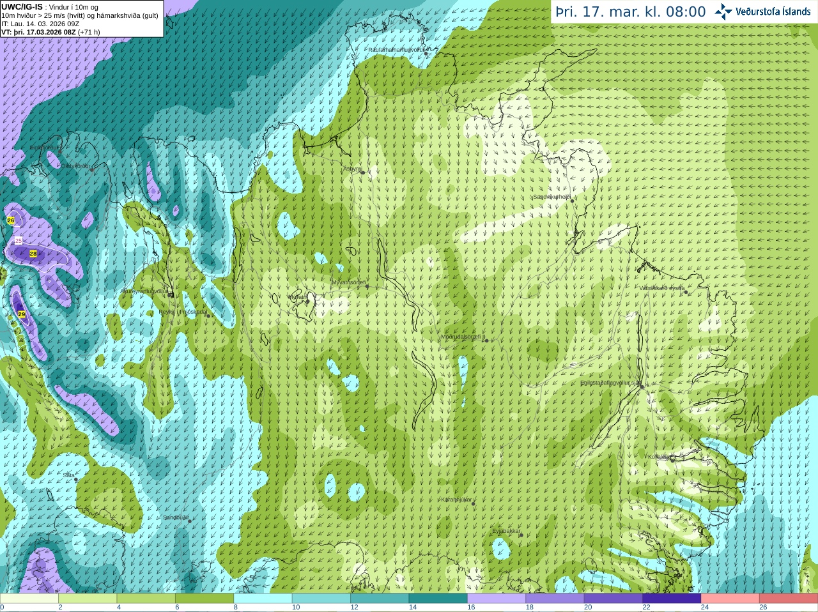Click the Mývatnsöræfi station dot
This screenshot has width=818, height=612.
(367, 286)
